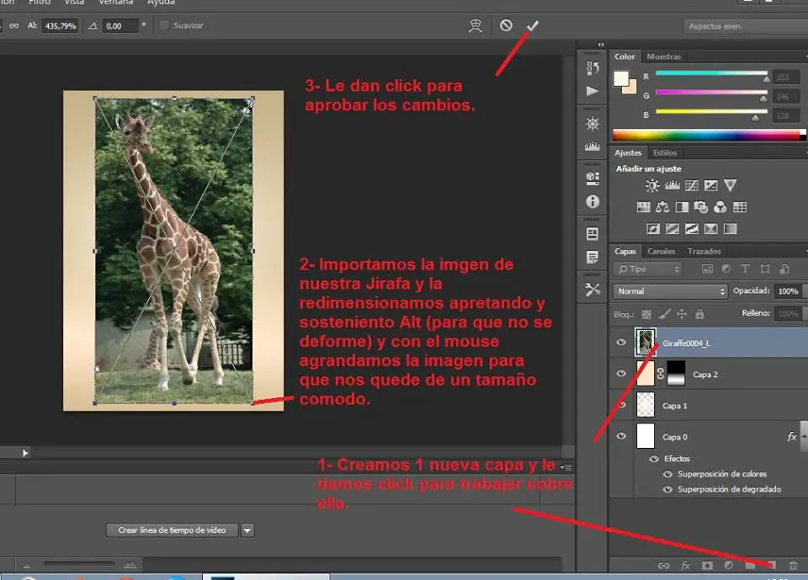Add a Color Balance scales adjustment
The image size is (808, 580).
tap(662, 207)
